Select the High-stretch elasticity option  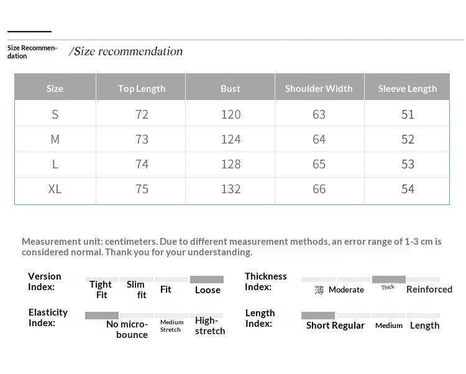pyautogui.click(x=209, y=326)
